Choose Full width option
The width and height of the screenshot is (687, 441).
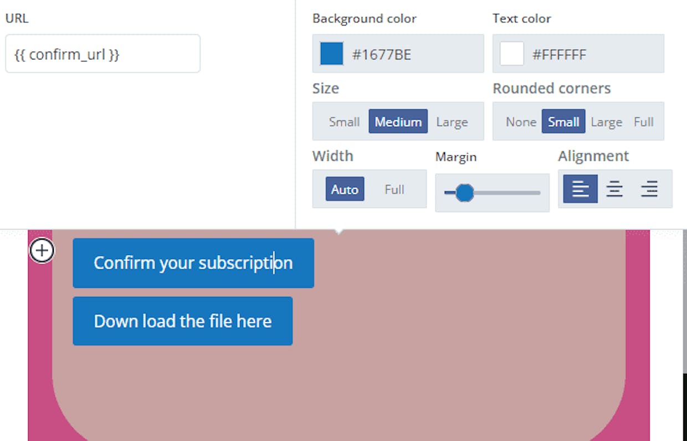point(394,189)
